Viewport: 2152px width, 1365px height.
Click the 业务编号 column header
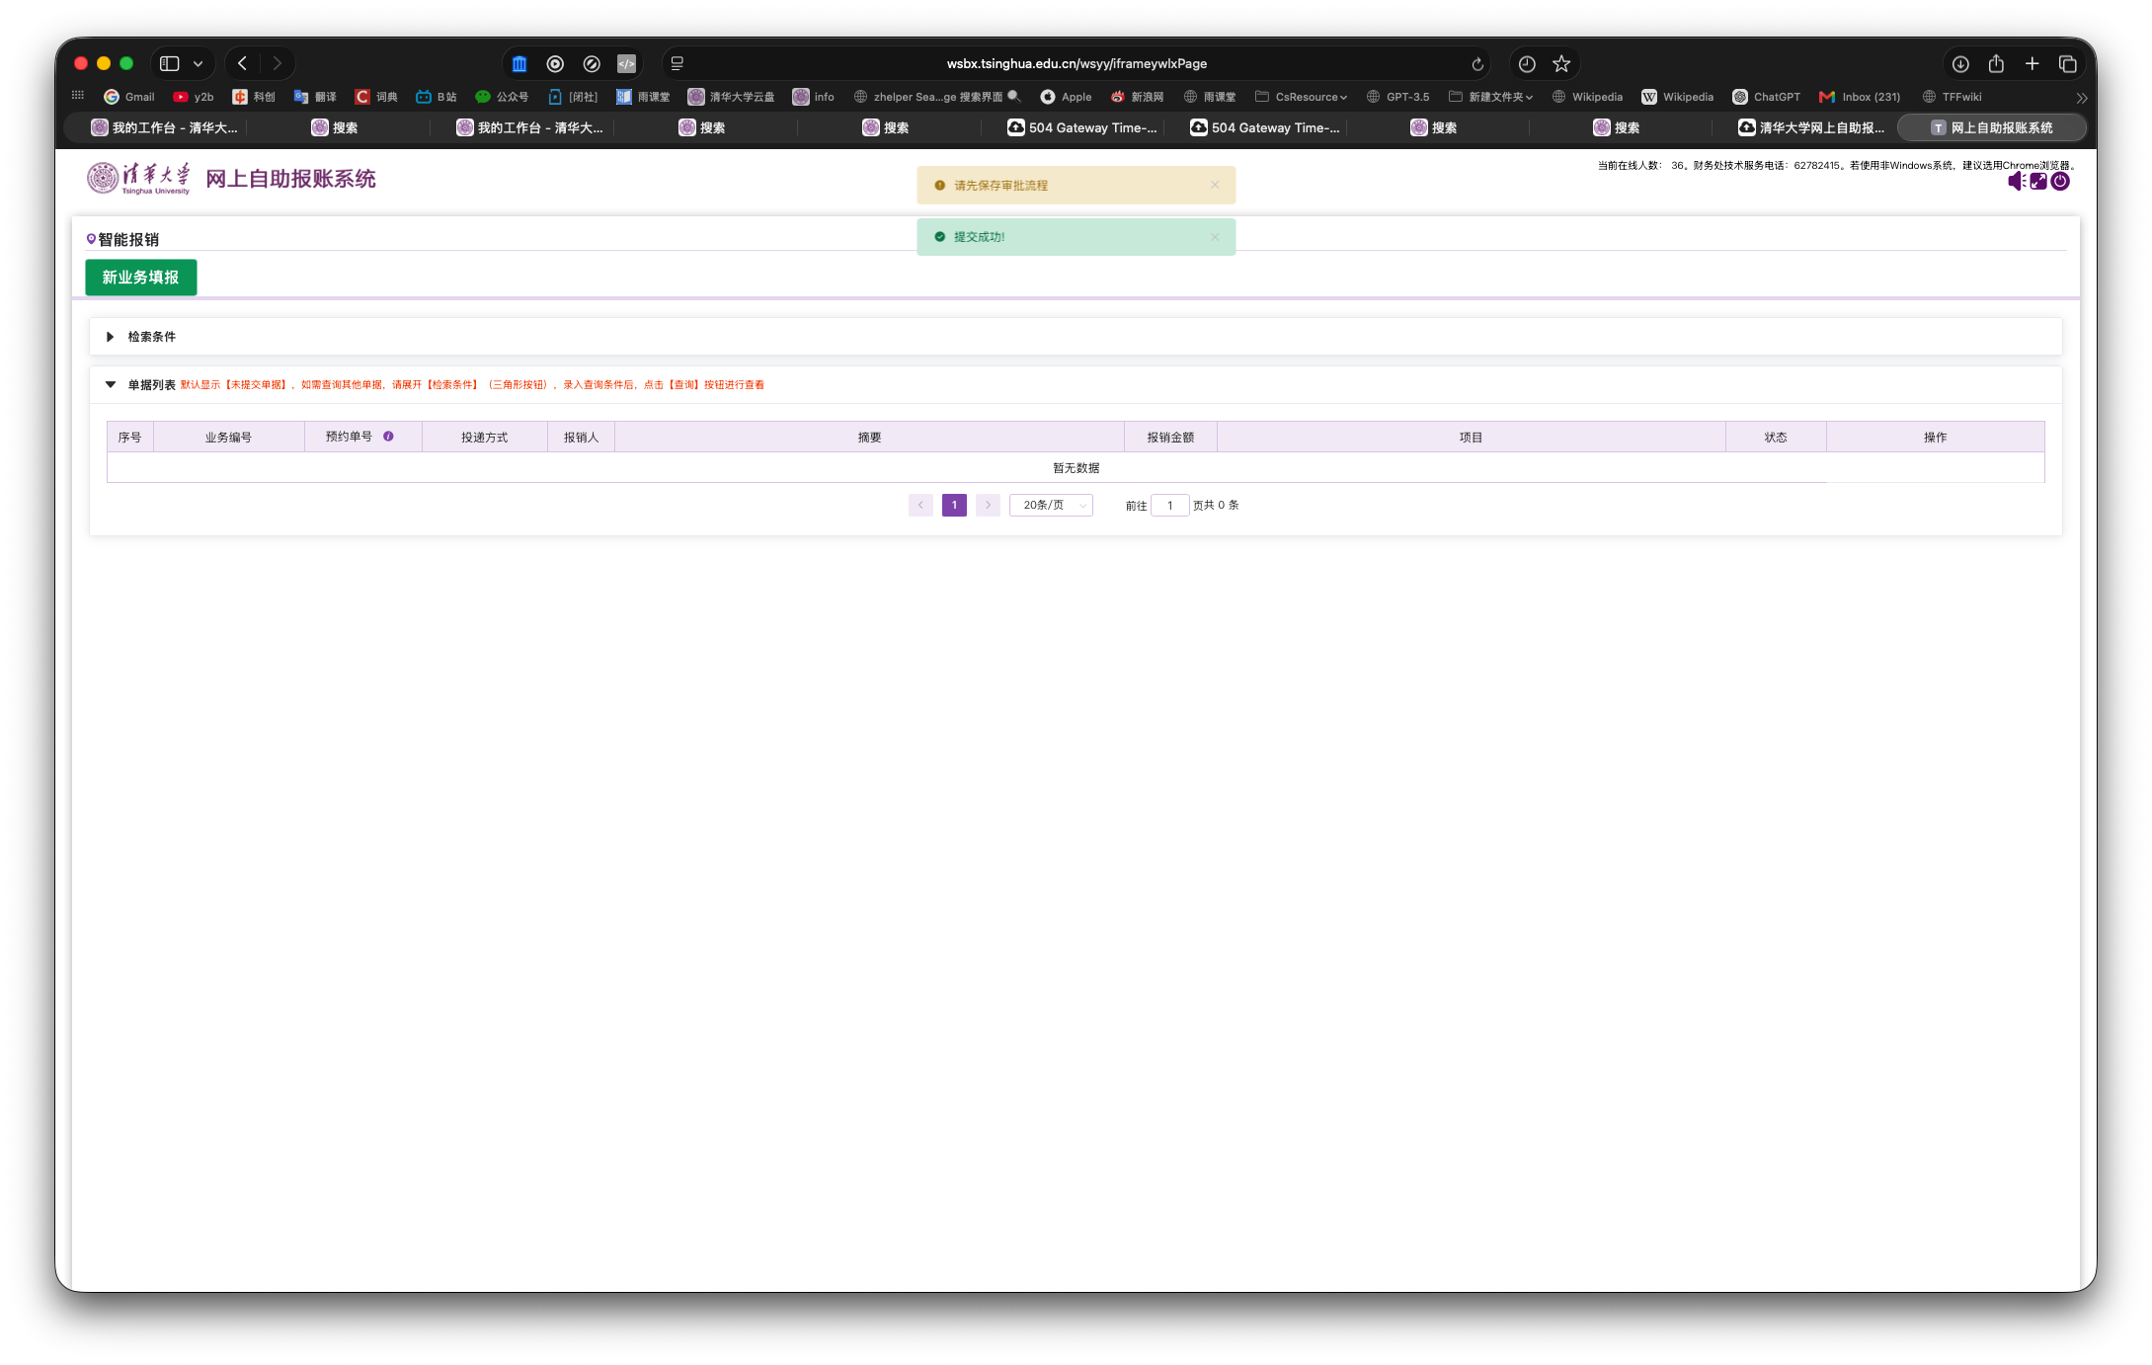(x=228, y=438)
